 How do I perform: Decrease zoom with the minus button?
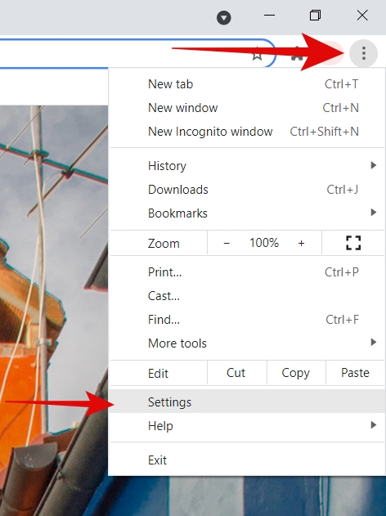tap(227, 243)
